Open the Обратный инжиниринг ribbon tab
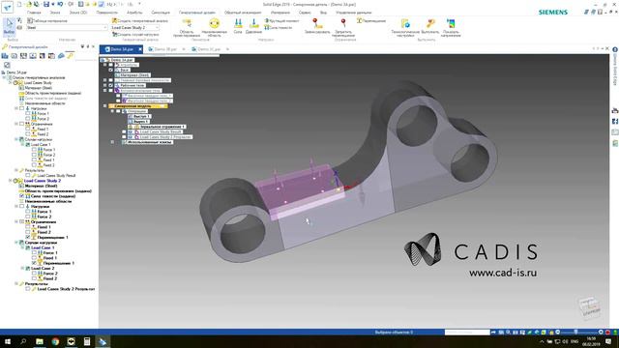Image resolution: width=619 pixels, height=348 pixels. tap(243, 13)
